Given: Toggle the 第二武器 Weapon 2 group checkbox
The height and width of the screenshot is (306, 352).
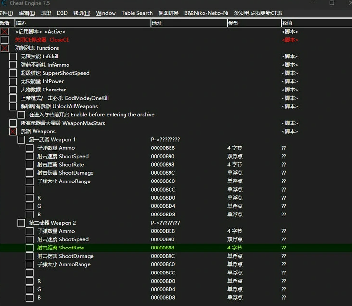Looking at the screenshot, I should coord(21,223).
